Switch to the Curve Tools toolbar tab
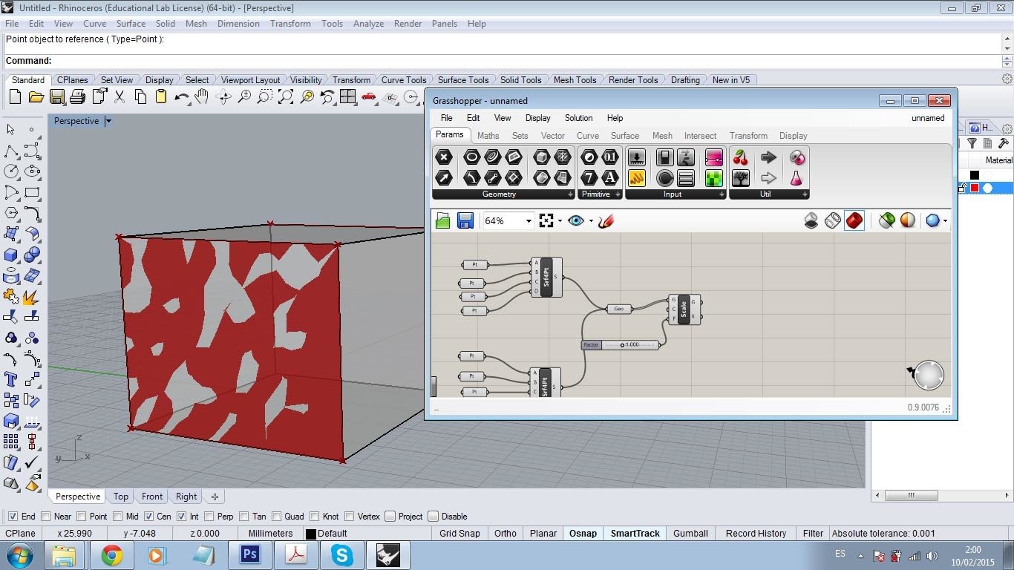This screenshot has width=1014, height=570. tap(404, 80)
